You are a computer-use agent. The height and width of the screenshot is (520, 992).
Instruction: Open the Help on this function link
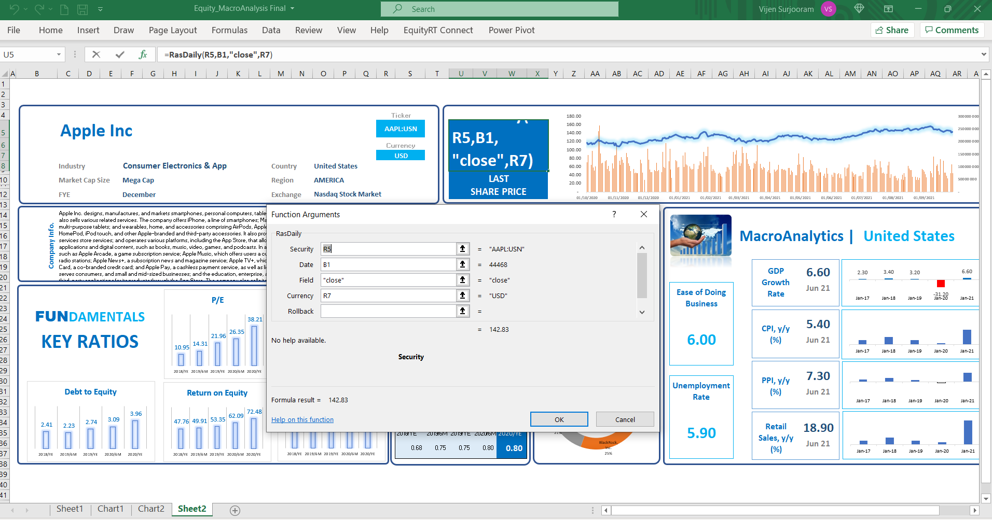pyautogui.click(x=302, y=419)
